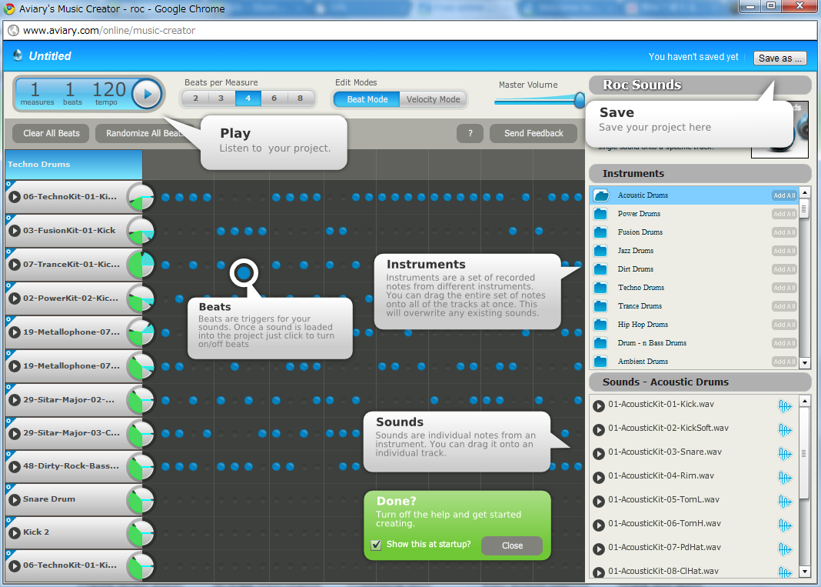Send Feedback
The width and height of the screenshot is (821, 587).
(533, 133)
